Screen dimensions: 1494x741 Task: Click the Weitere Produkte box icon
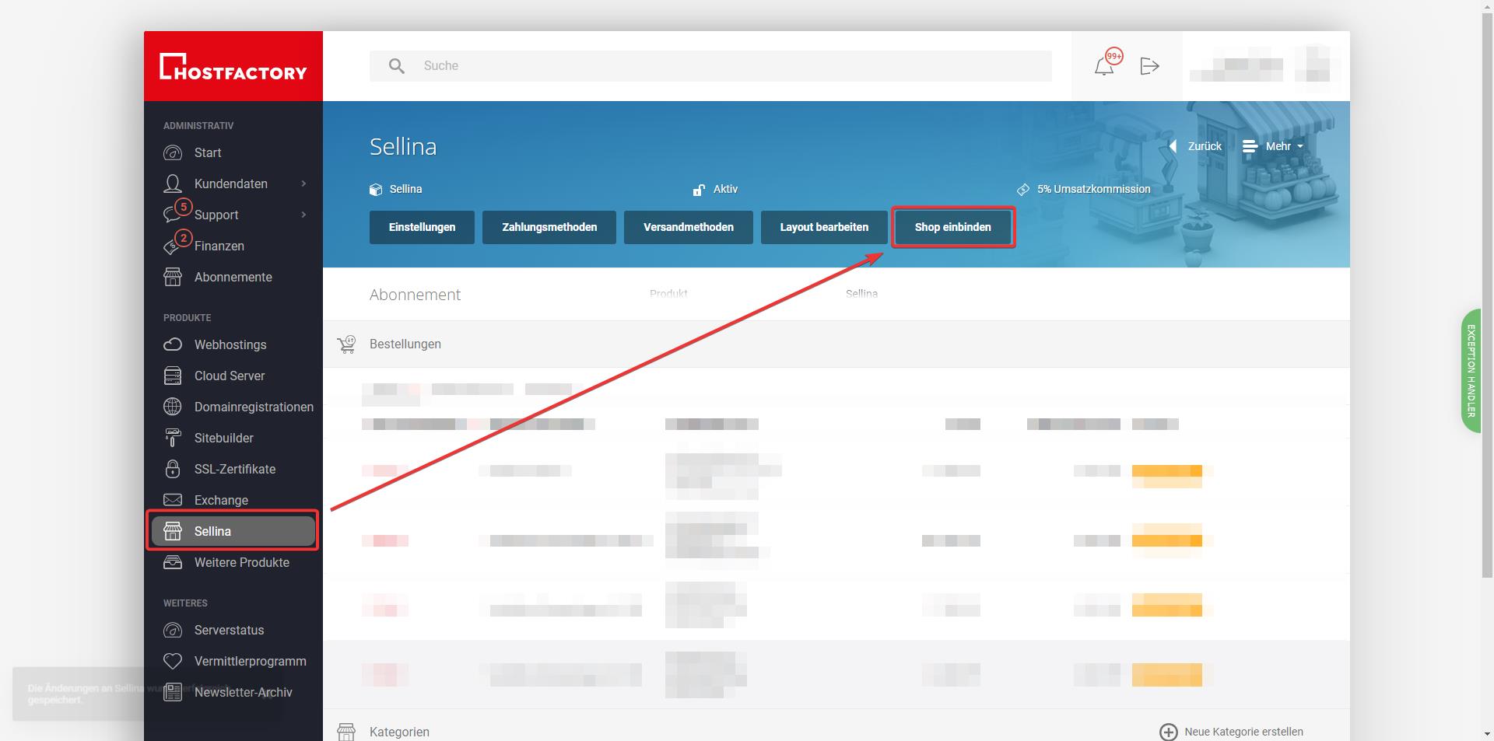click(x=173, y=562)
